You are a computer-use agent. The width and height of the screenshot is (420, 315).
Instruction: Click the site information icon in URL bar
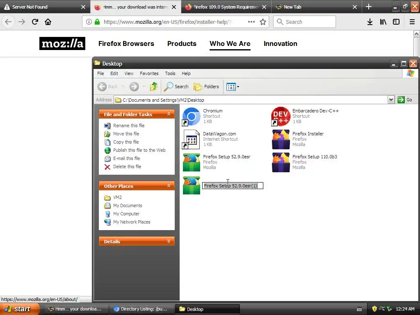coord(89,22)
